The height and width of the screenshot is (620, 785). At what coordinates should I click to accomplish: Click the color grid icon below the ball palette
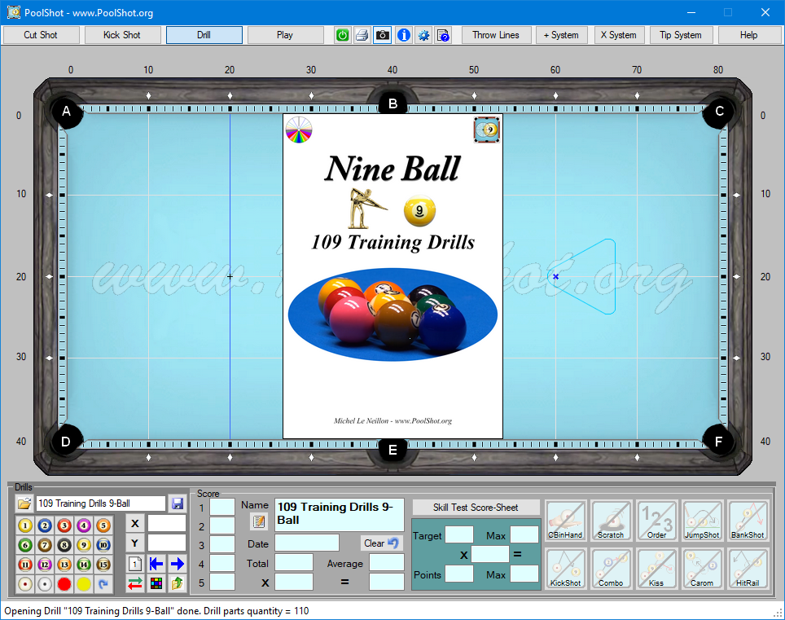click(x=157, y=583)
